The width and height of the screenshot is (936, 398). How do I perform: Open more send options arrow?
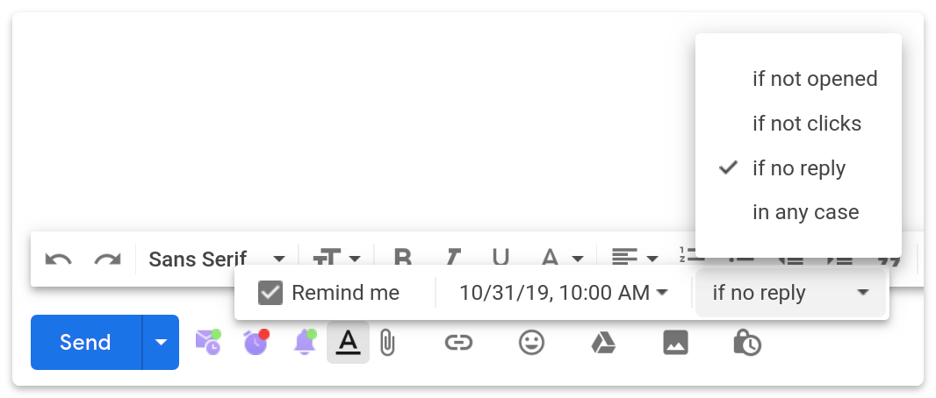(161, 342)
